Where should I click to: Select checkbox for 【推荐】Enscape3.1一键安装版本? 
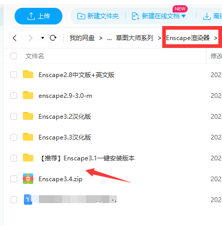point(14,158)
